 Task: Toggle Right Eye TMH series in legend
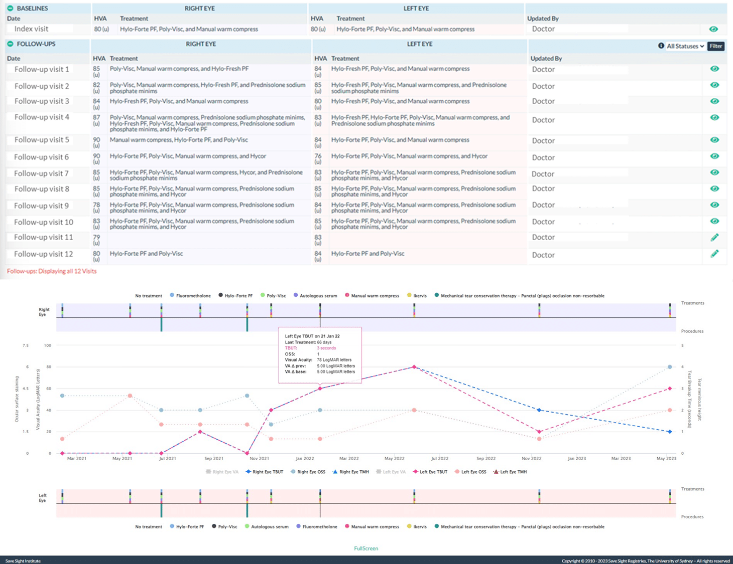point(350,472)
